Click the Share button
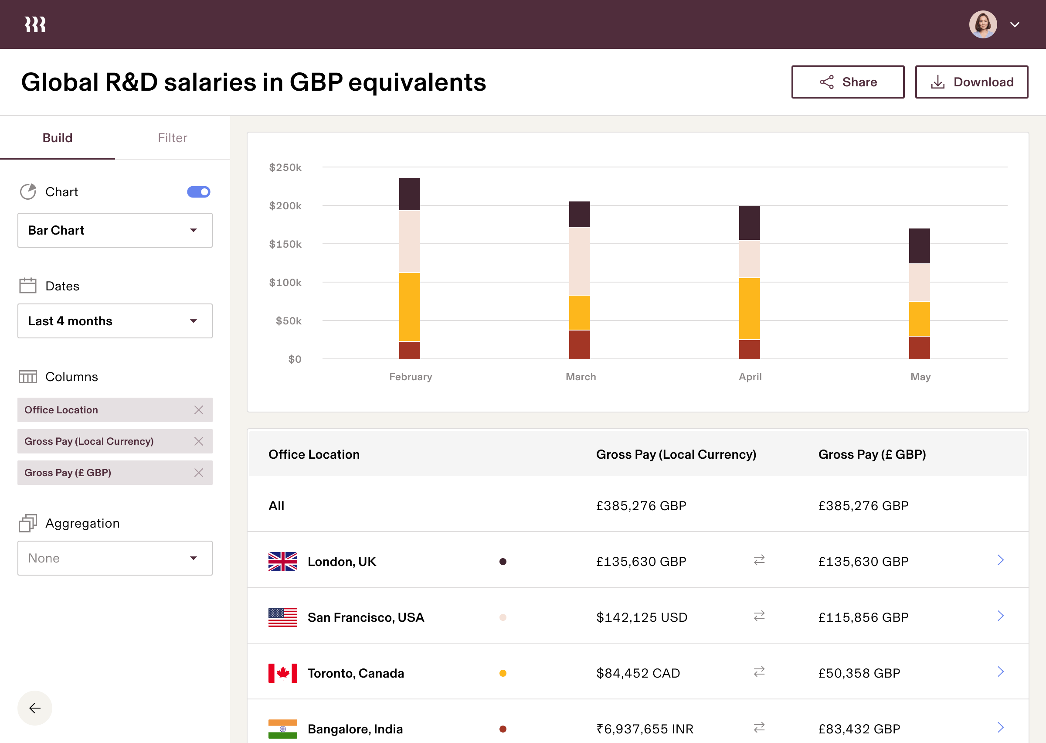The width and height of the screenshot is (1046, 743). click(848, 82)
